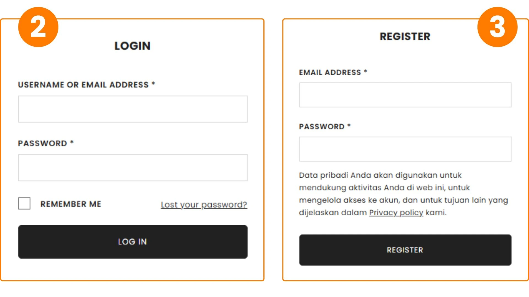The height and width of the screenshot is (297, 529).
Task: Click the register Password input field
Action: coord(405,149)
